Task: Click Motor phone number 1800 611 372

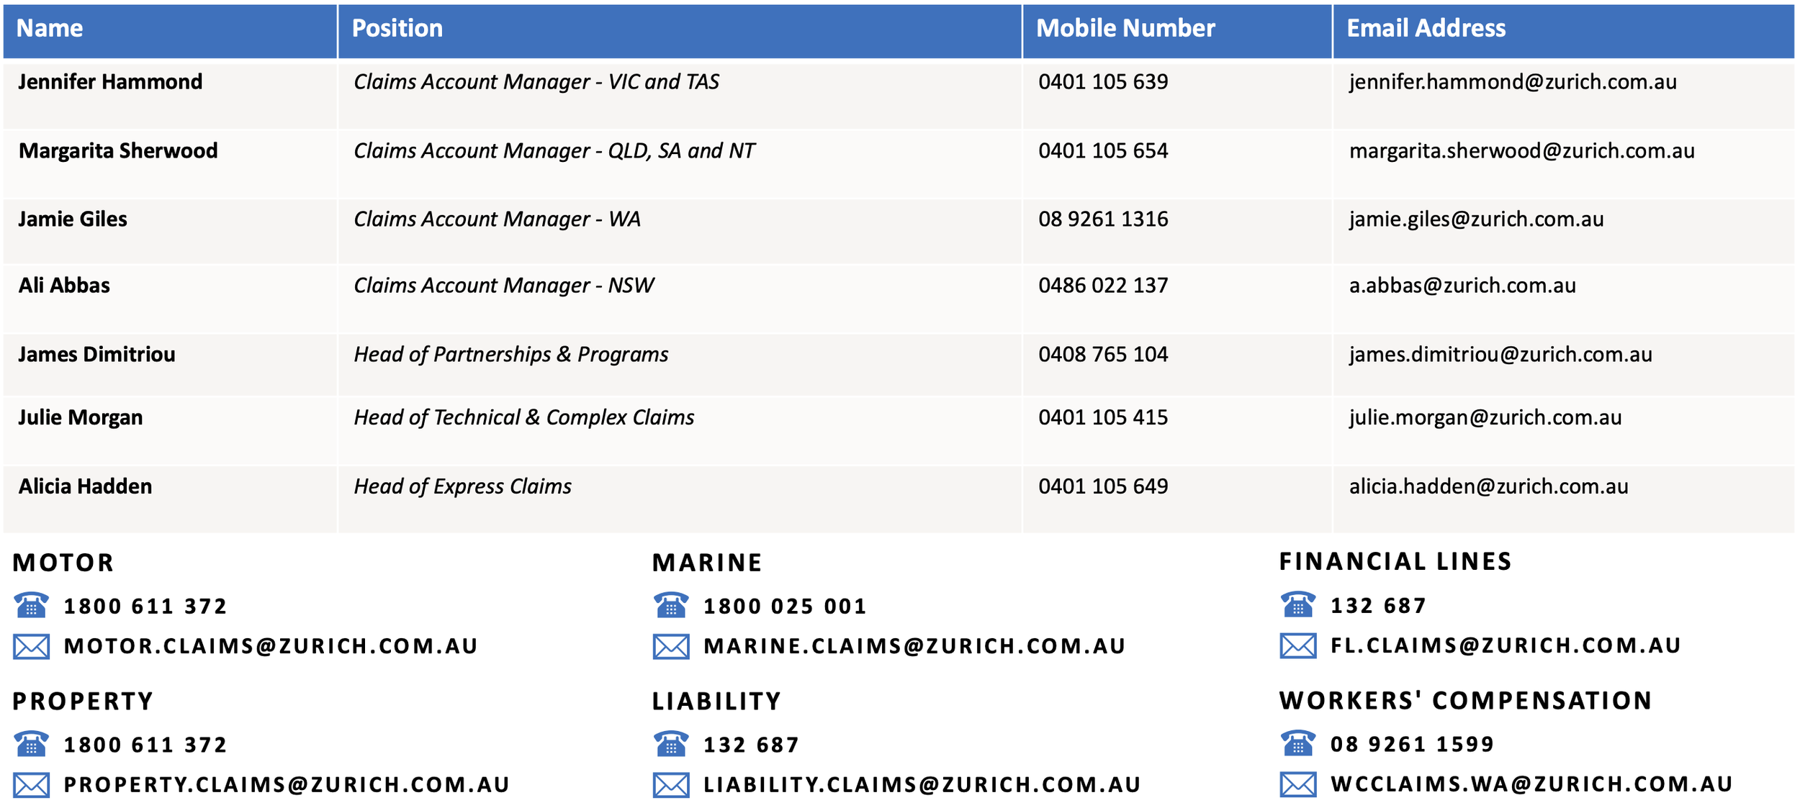Action: point(145,607)
